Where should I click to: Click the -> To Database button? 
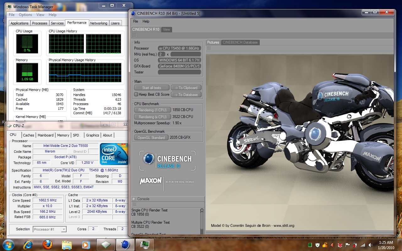[x=186, y=95]
